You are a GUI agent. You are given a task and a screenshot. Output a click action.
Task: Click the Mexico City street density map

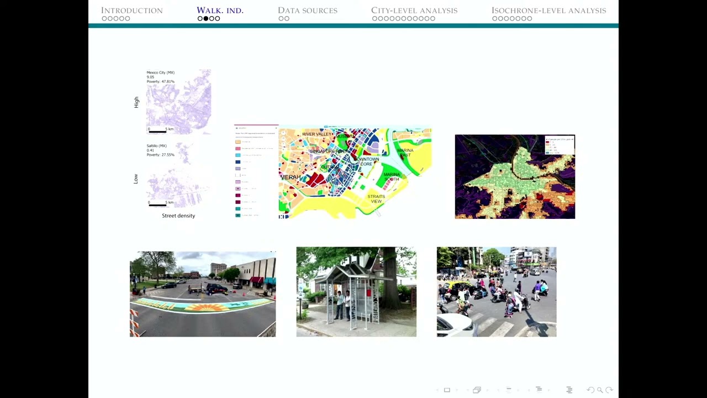[x=178, y=102]
